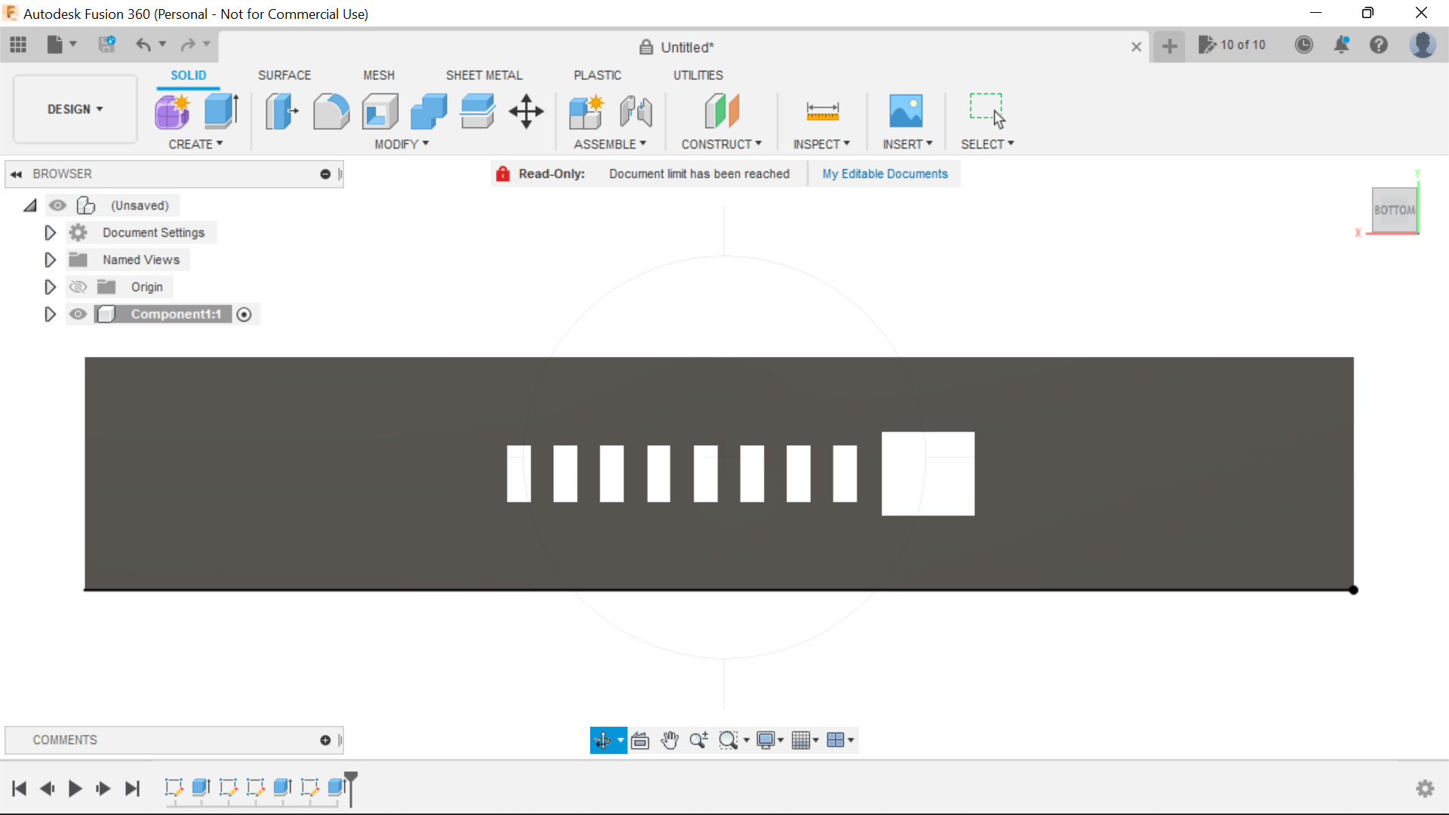
Task: Activate Component1:1 with its radio control
Action: (244, 314)
